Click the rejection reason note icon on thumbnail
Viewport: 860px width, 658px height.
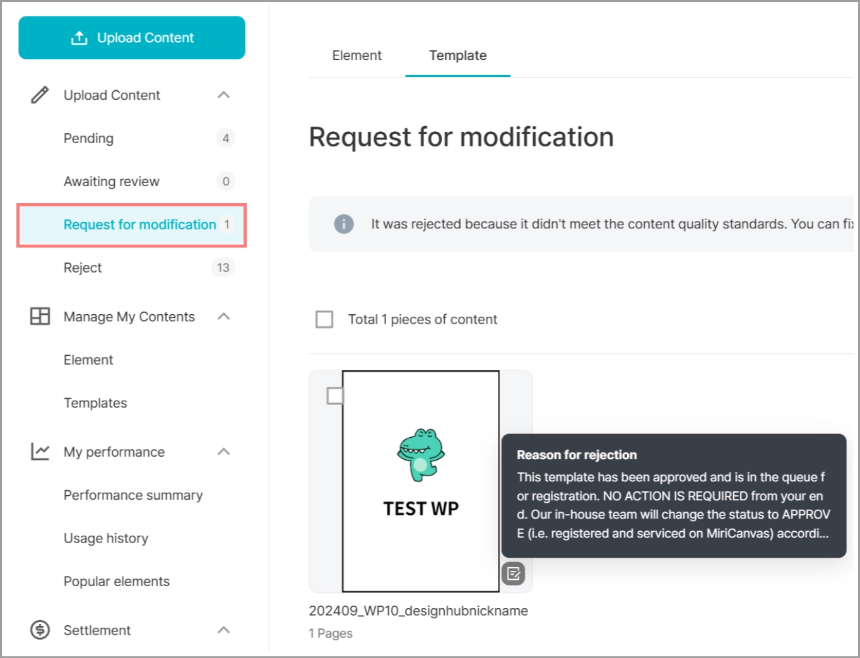[514, 573]
